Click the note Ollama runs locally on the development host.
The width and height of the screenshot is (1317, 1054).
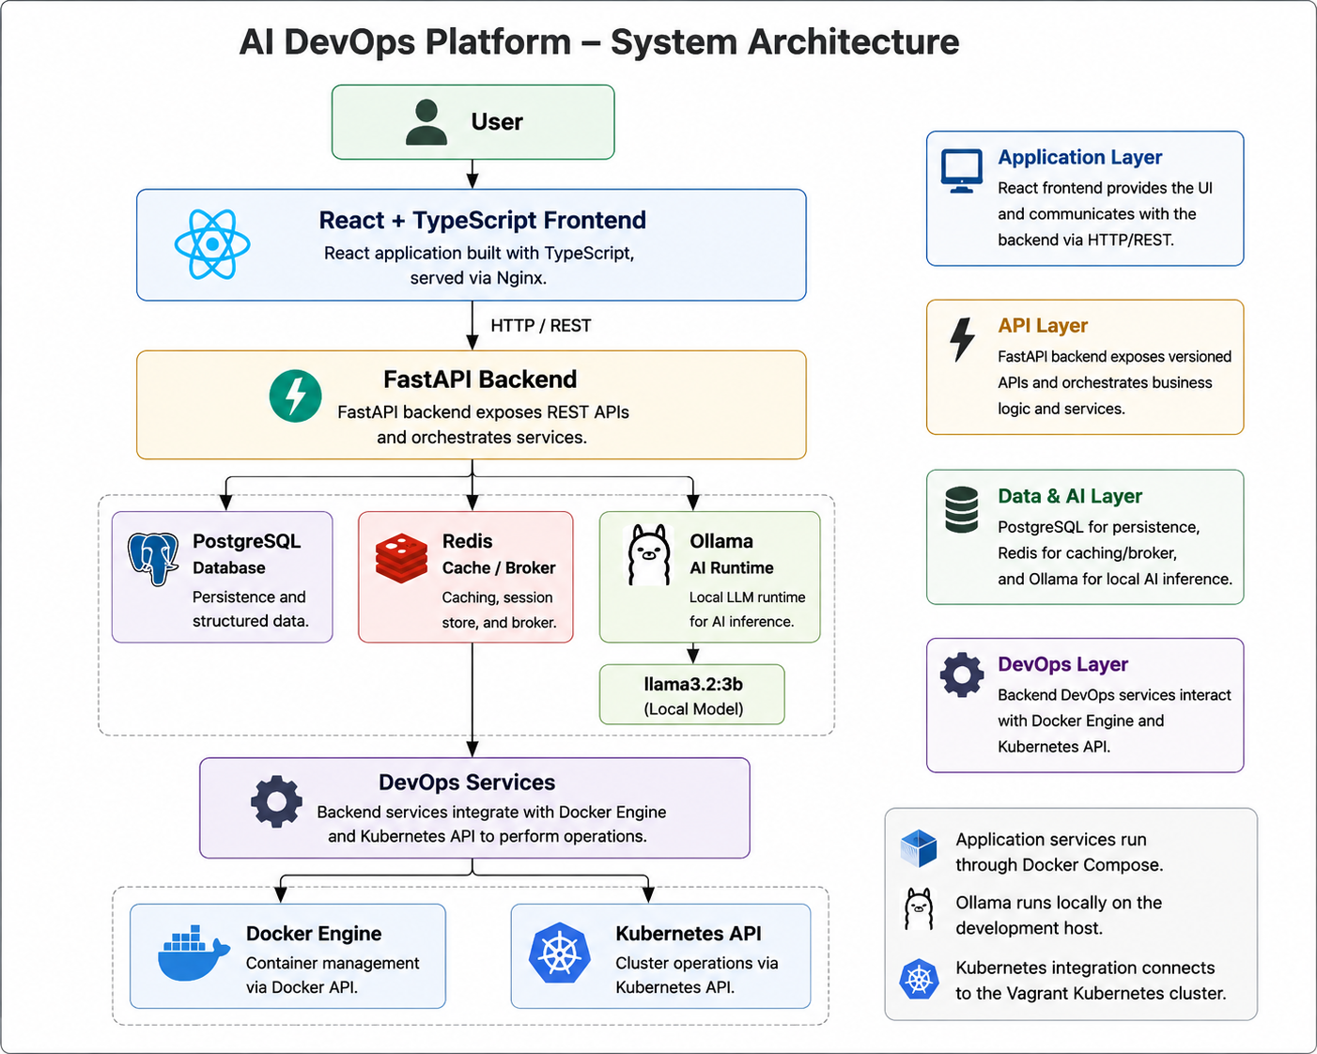pos(1059,915)
